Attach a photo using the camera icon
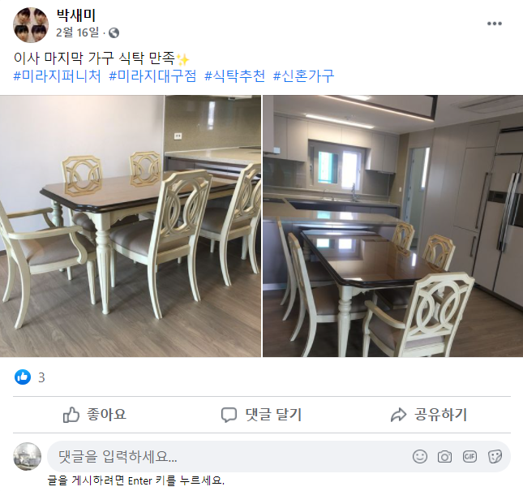The width and height of the screenshot is (523, 491). [x=444, y=456]
